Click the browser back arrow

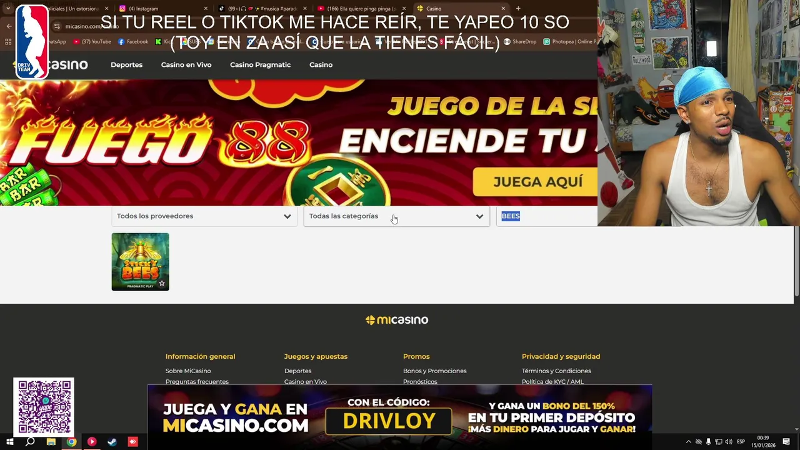9,26
